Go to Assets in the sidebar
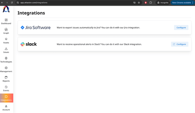 (6, 41)
